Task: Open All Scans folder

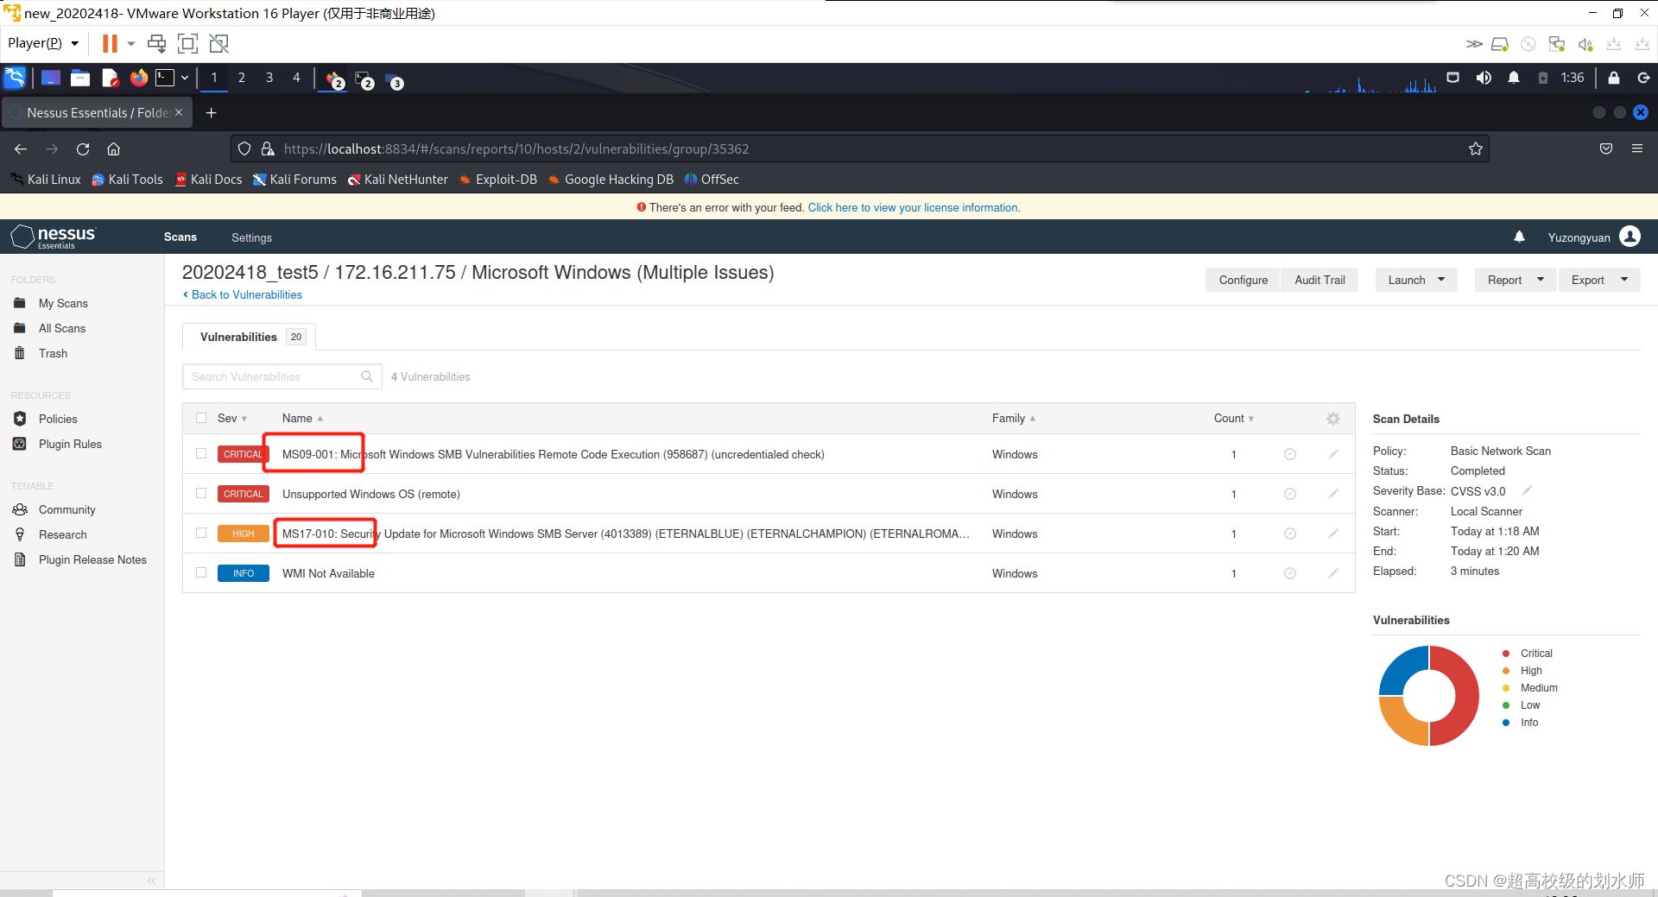Action: point(62,328)
